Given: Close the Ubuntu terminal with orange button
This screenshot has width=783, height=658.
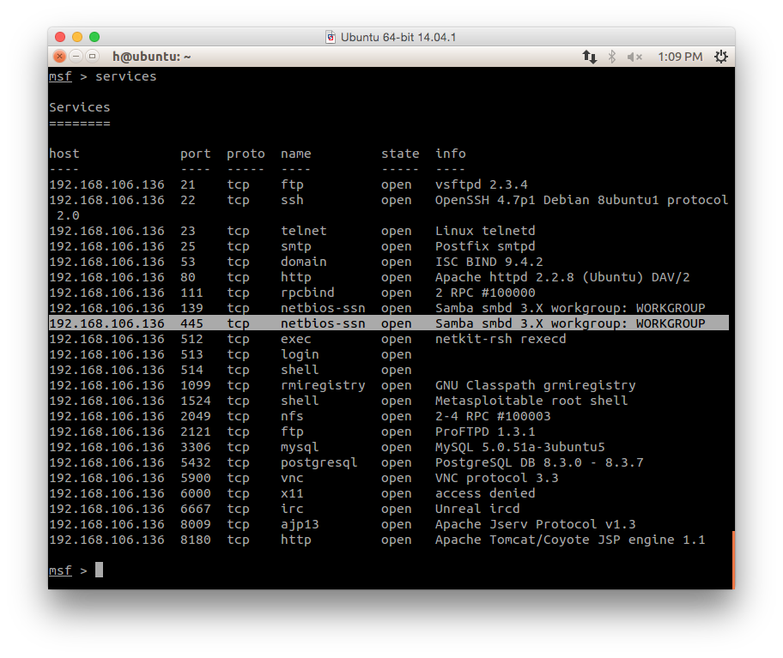Looking at the screenshot, I should [59, 57].
